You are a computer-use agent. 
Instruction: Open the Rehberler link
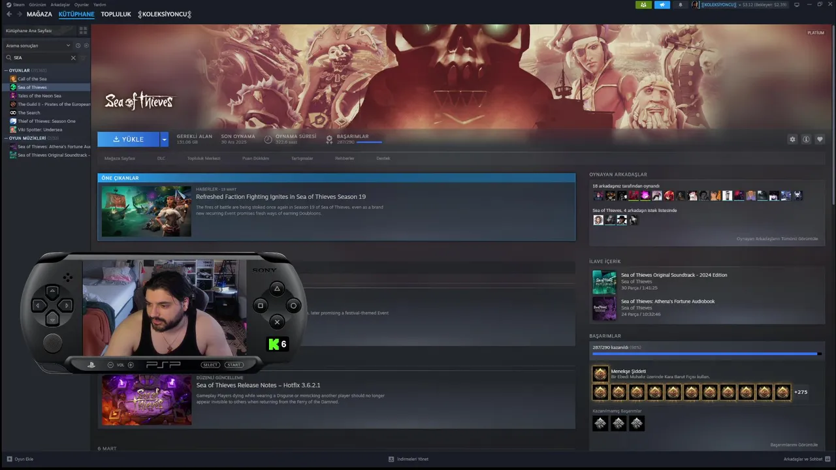coord(345,159)
